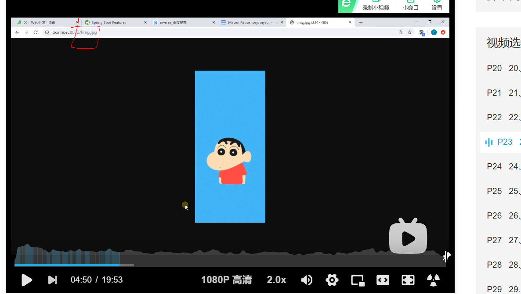This screenshot has height=294, width=521.
Task: Close the Maven Repository tab
Action: [282, 22]
